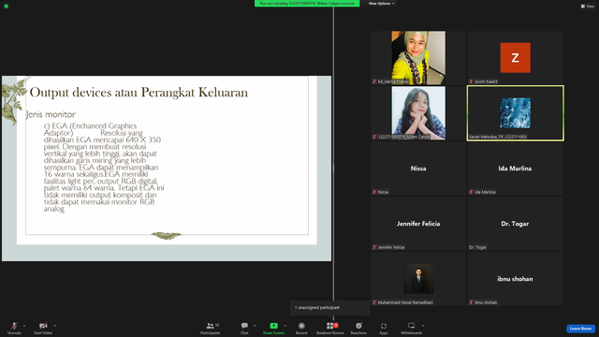599x337 pixels.
Task: Click the orange Z avatar of zoom baa03
Action: click(515, 58)
